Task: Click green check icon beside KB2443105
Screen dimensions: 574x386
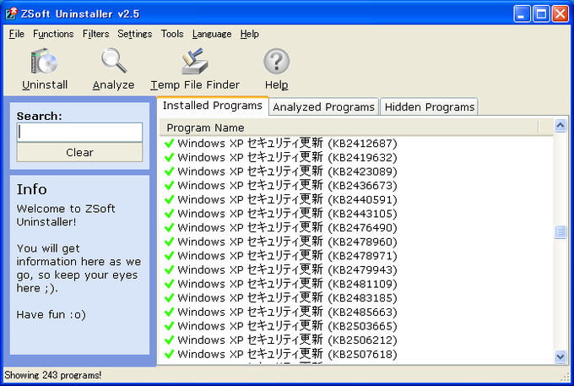Action: [x=169, y=214]
